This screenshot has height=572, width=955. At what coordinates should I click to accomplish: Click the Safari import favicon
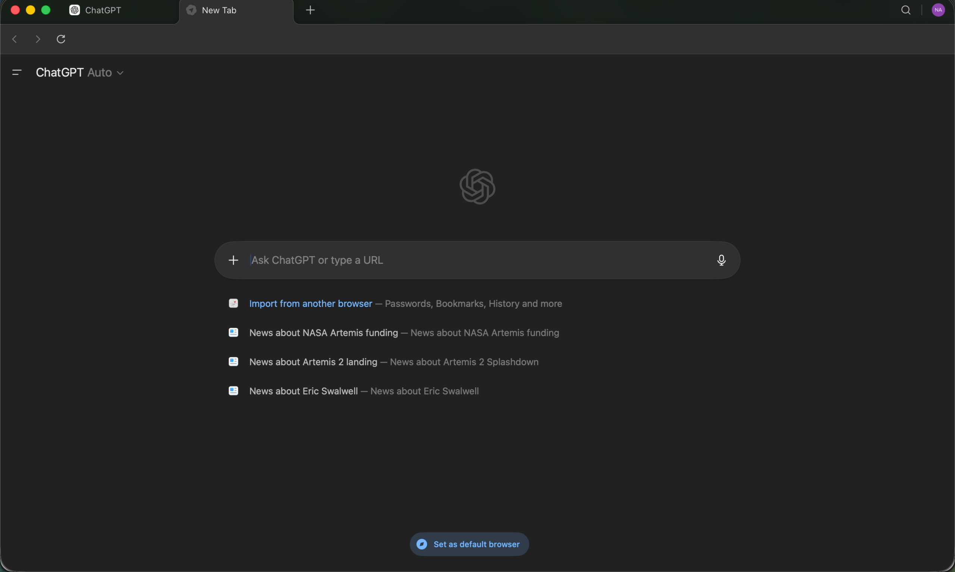(x=233, y=304)
